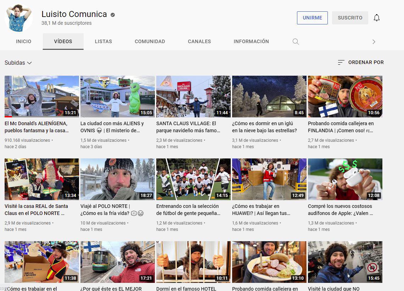Click the right arrow chevron beside the tabs
Viewport: 404px width, 291px height.
[374, 41]
